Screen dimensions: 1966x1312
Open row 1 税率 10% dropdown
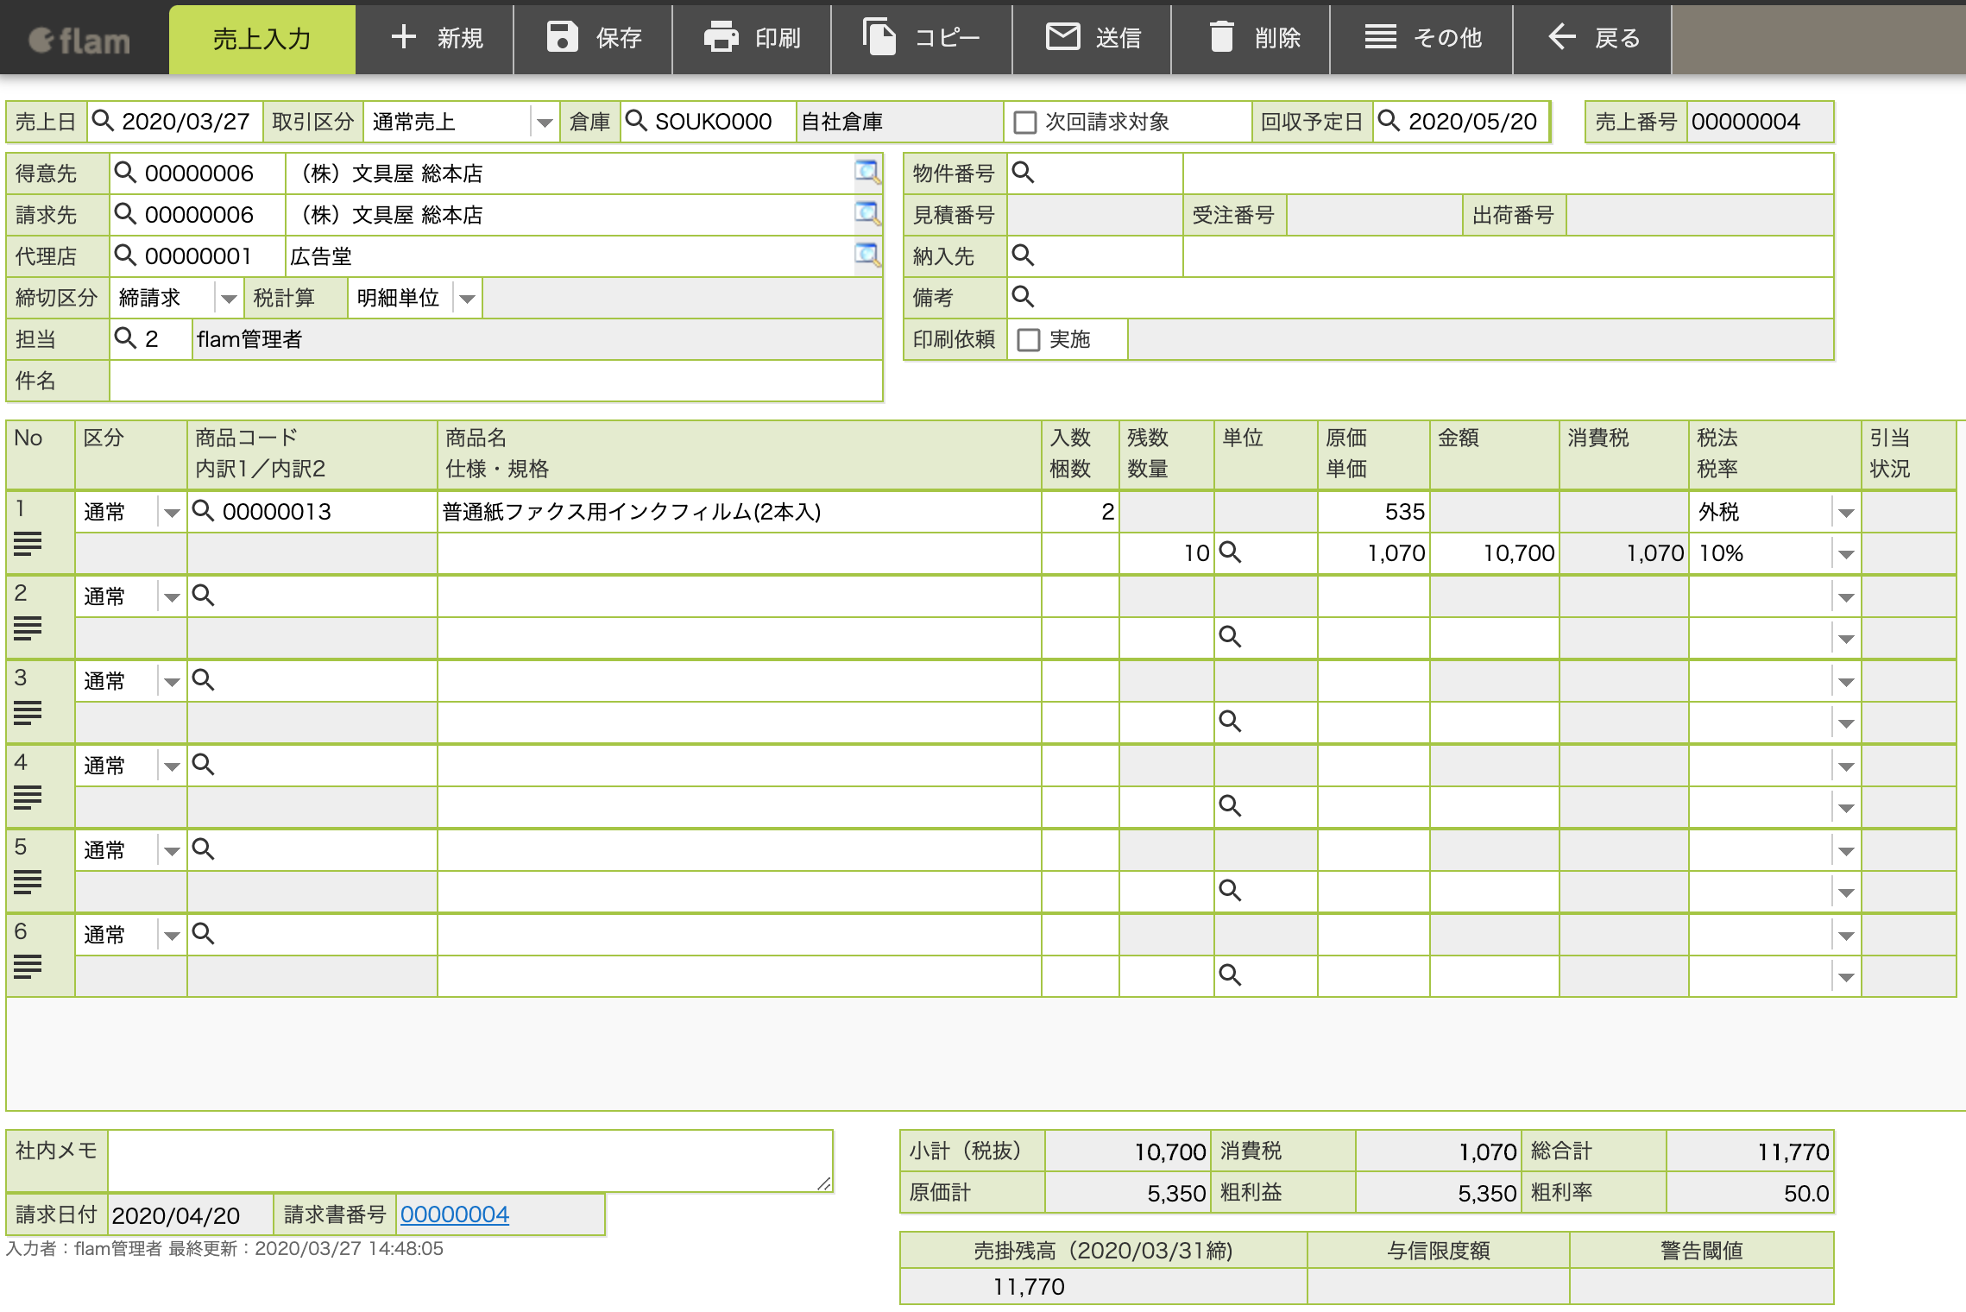pos(1846,554)
